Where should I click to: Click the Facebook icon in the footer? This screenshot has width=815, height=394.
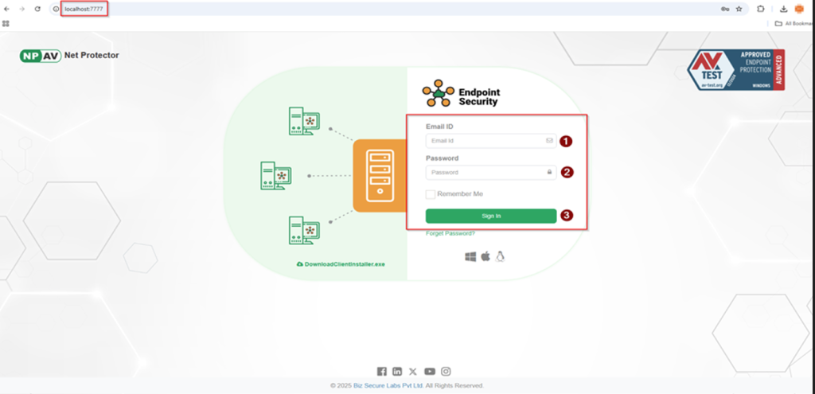pyautogui.click(x=381, y=371)
